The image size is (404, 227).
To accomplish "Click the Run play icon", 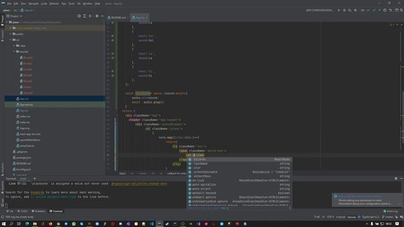I will (339, 10).
